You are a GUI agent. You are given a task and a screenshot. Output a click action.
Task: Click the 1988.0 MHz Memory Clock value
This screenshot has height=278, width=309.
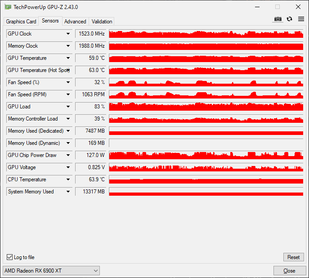coord(90,46)
